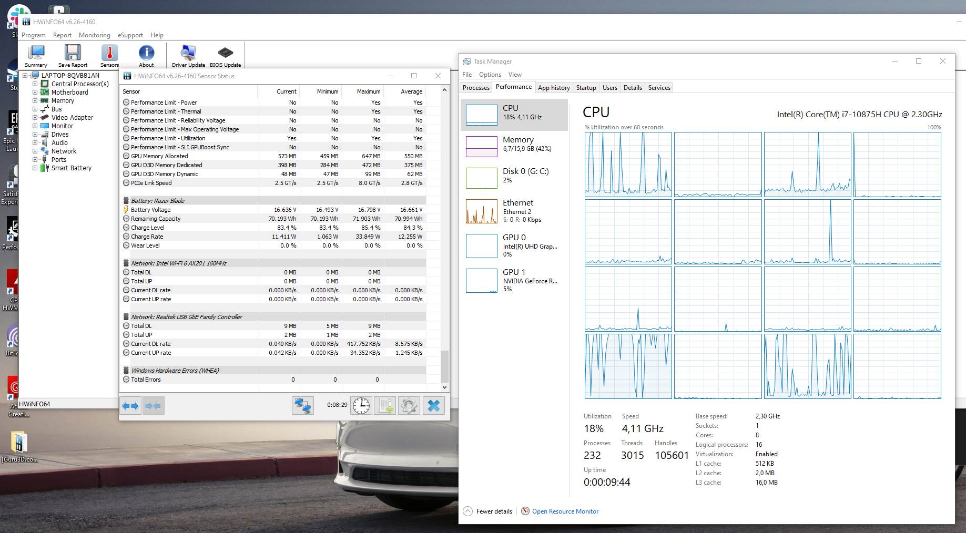
Task: Open Task Manager Options menu
Action: (x=490, y=75)
